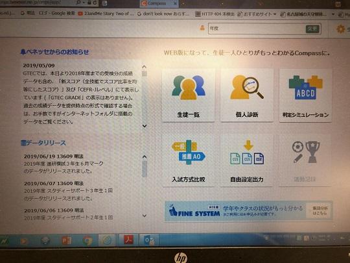This screenshot has width=350, height=263.
Task: Click the orange user icon beside 年度 field
Action: coord(202,28)
